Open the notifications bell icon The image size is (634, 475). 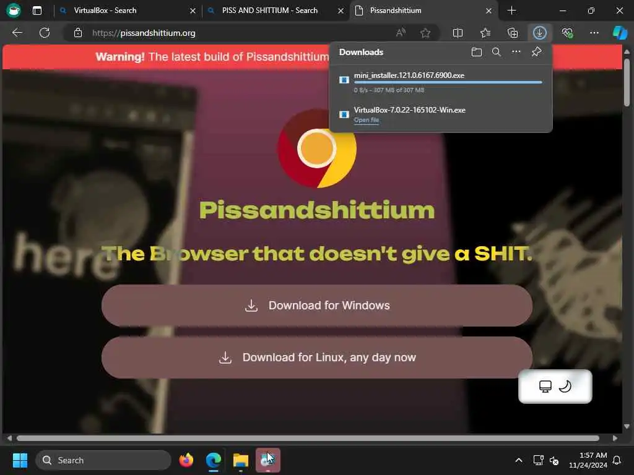pyautogui.click(x=617, y=460)
